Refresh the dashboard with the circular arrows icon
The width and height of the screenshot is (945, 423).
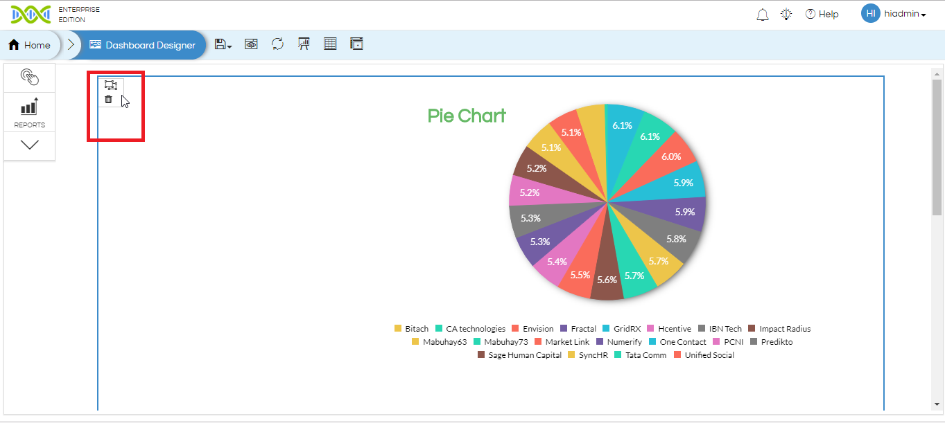coord(277,44)
